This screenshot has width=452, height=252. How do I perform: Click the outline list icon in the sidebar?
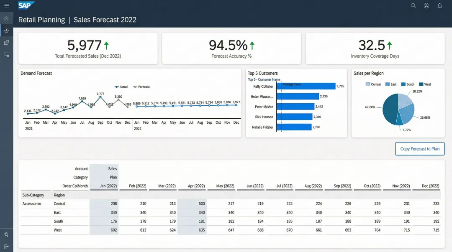tap(6, 54)
